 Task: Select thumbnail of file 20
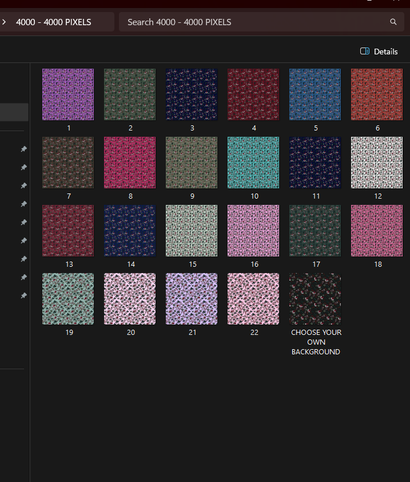130,298
